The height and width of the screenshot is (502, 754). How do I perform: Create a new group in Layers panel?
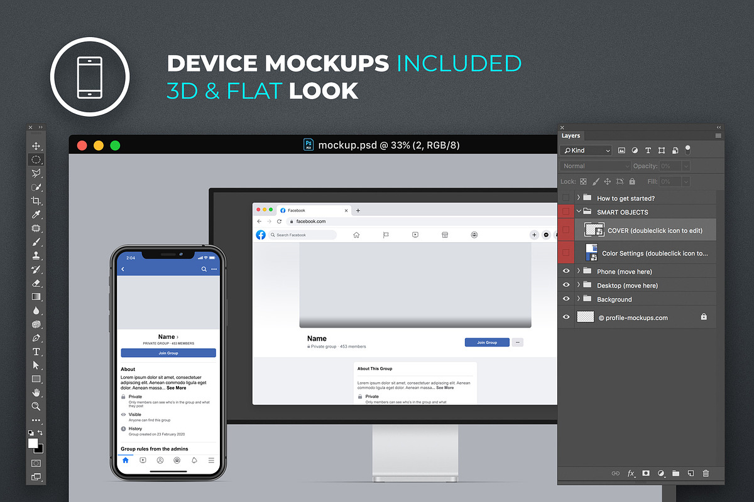click(x=675, y=474)
